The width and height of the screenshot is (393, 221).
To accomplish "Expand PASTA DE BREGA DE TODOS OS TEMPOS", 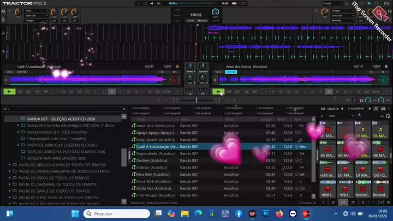I will pos(9,178).
